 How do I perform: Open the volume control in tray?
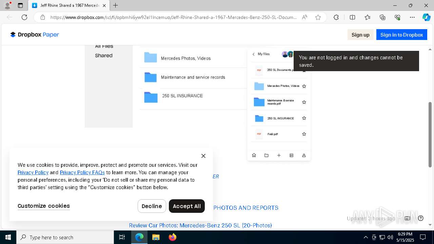pyautogui.click(x=390, y=237)
